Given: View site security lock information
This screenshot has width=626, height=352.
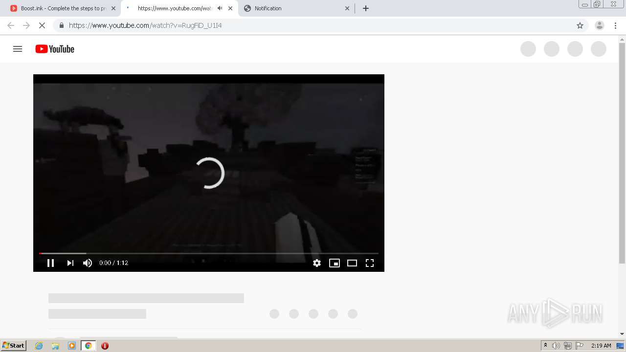Looking at the screenshot, I should point(61,25).
